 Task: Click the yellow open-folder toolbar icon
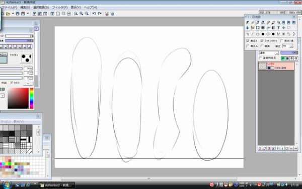click(8, 14)
